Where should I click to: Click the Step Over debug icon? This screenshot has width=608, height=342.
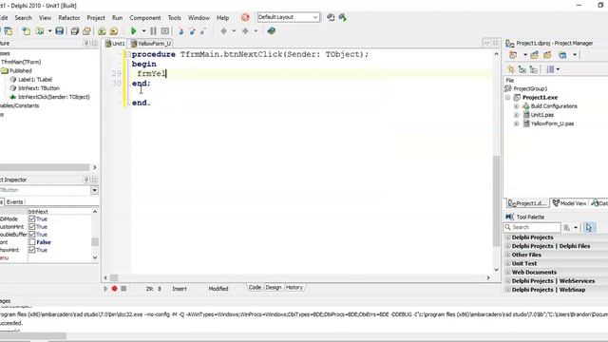(x=192, y=31)
